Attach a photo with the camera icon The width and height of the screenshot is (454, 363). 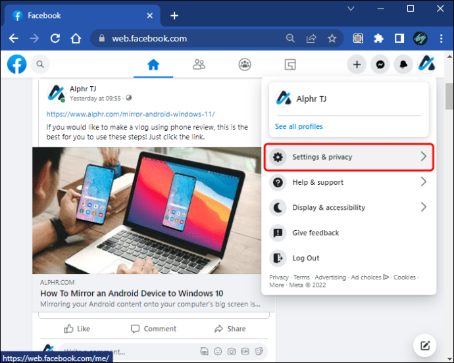point(232,351)
